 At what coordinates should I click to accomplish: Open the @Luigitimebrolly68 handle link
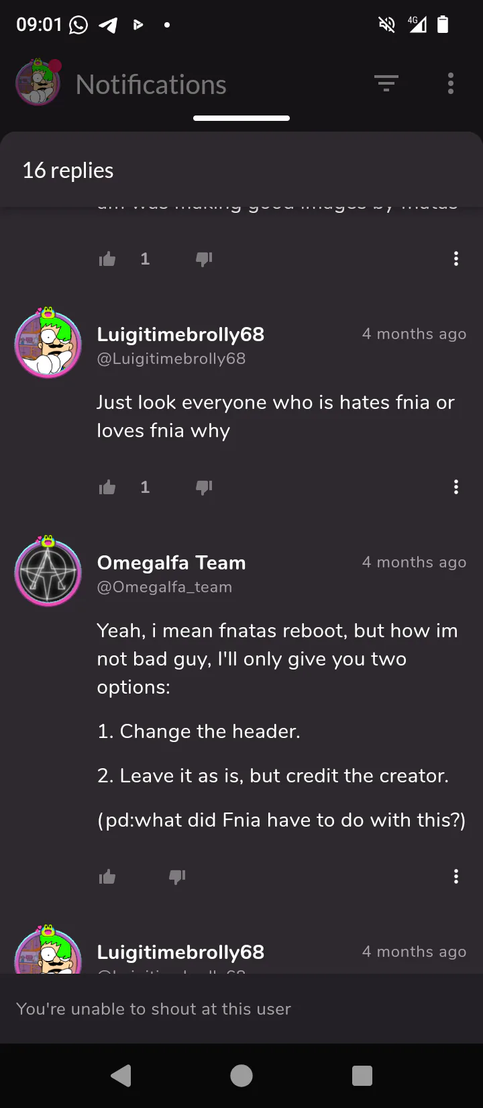171,359
